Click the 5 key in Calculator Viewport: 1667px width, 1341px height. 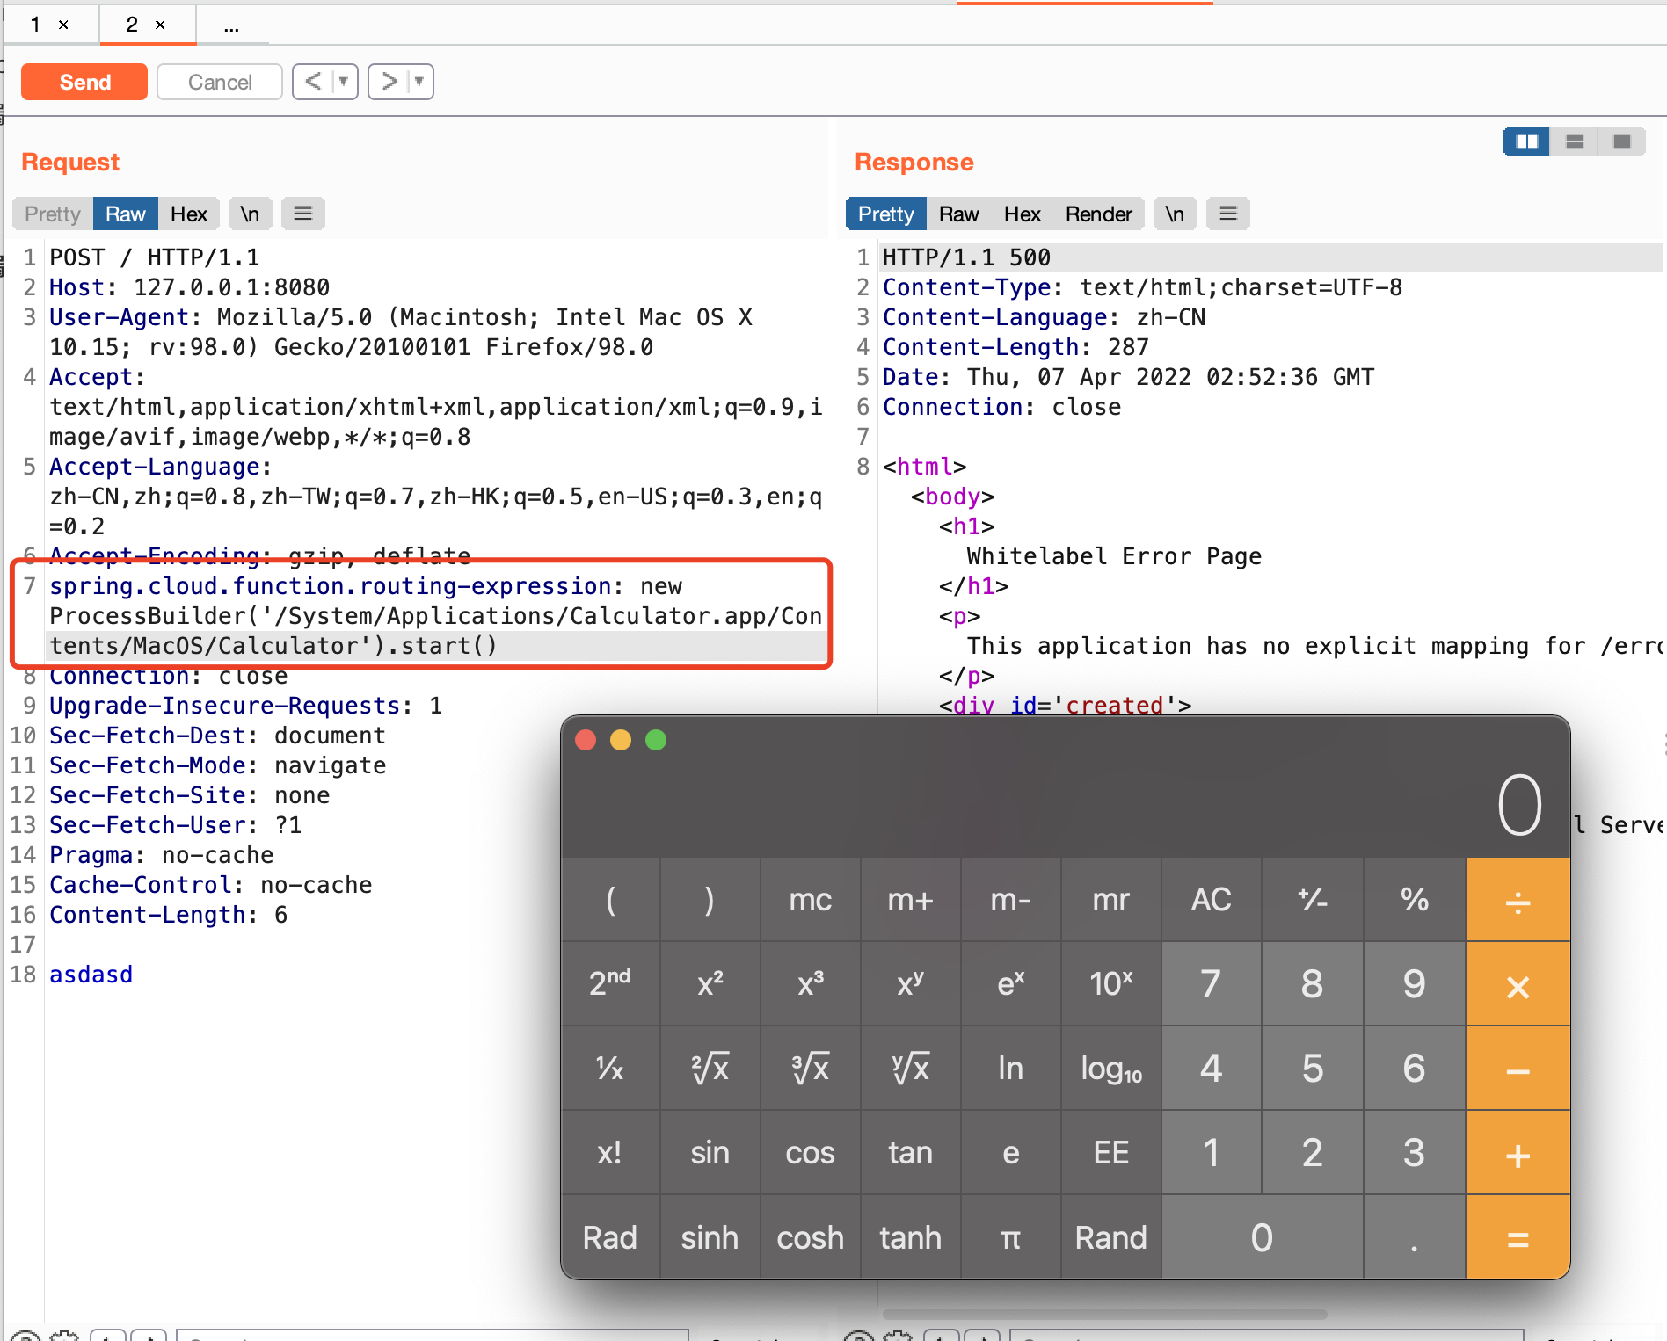(x=1313, y=1068)
